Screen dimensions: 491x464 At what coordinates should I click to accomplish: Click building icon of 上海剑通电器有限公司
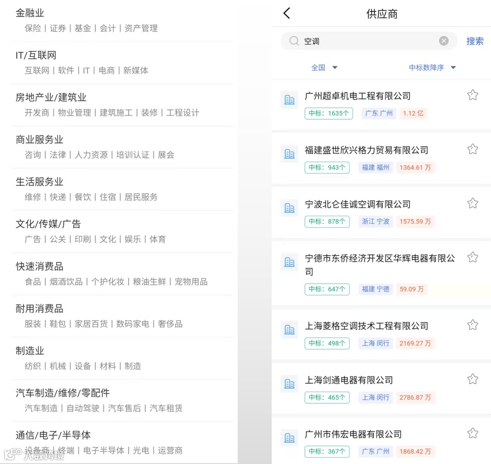point(289,384)
